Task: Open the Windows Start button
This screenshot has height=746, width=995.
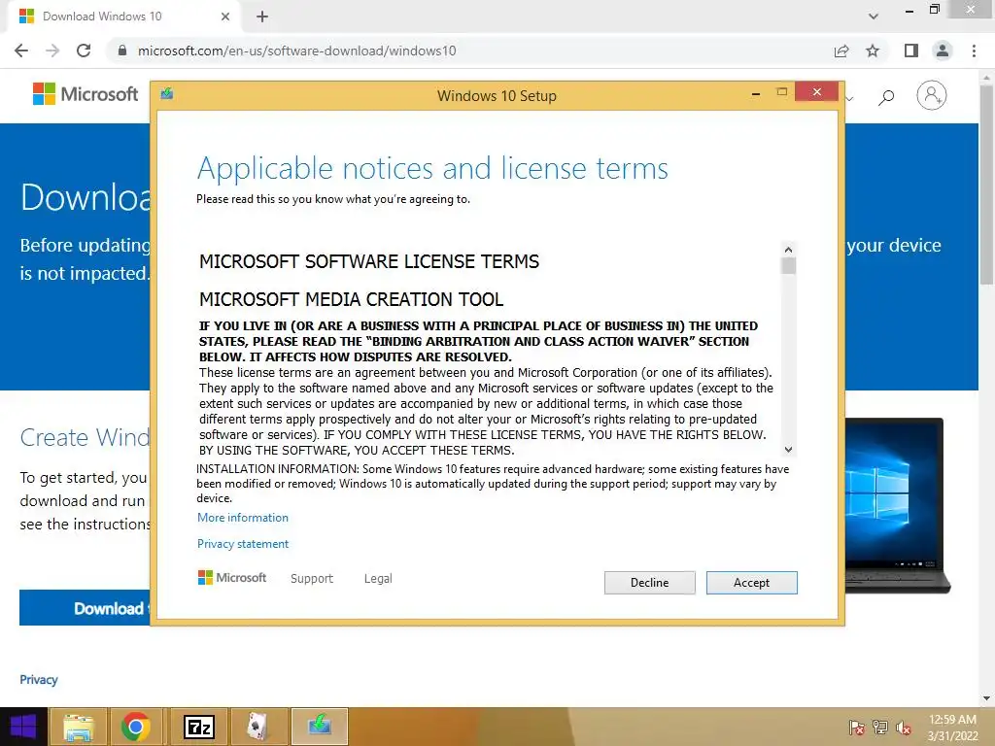Action: pos(23,727)
